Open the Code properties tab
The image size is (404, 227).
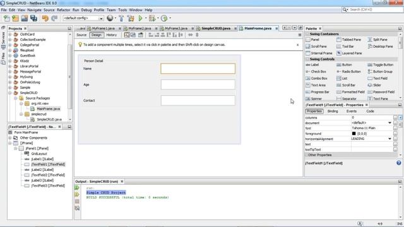[370, 111]
